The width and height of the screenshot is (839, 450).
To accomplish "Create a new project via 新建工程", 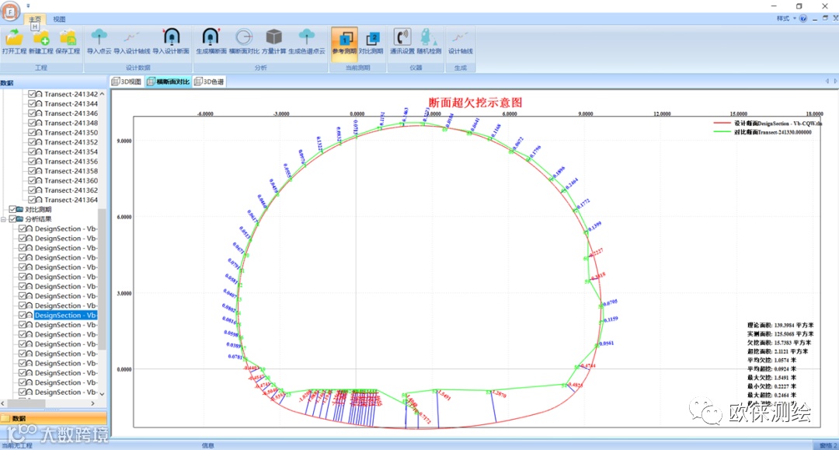I will (x=40, y=42).
